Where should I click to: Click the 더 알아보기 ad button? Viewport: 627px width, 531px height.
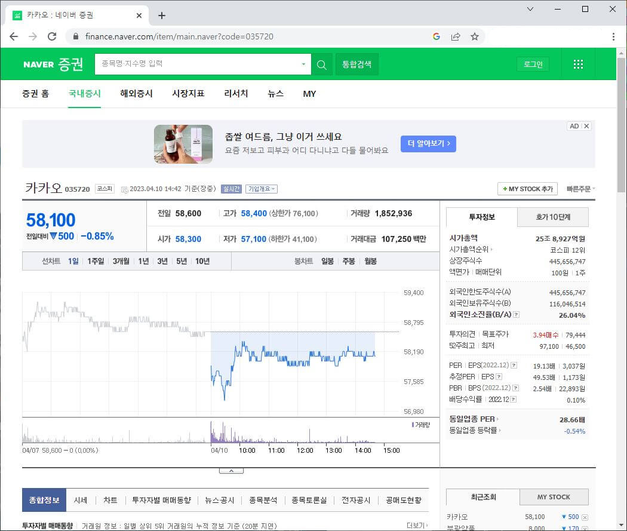tap(428, 144)
